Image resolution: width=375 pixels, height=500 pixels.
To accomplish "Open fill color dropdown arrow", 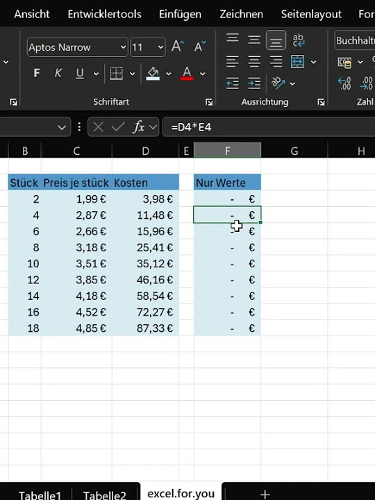I will coord(168,74).
